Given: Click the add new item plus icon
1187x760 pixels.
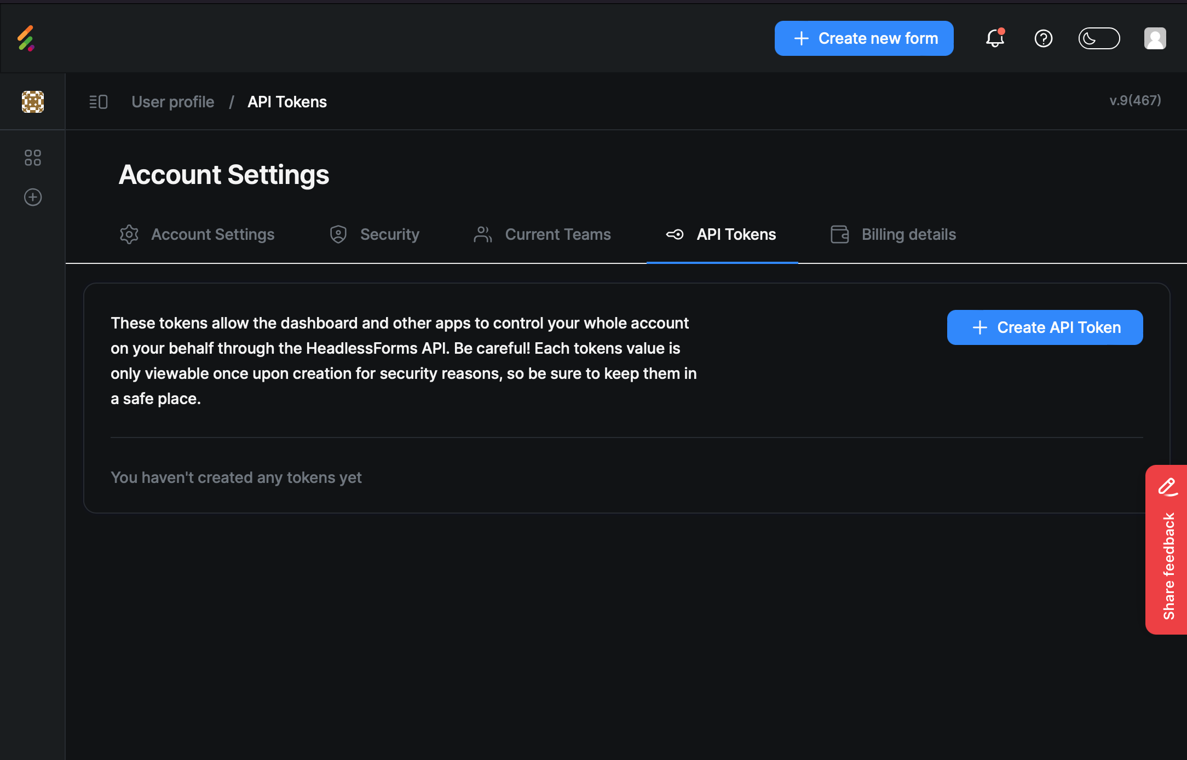Looking at the screenshot, I should tap(33, 197).
